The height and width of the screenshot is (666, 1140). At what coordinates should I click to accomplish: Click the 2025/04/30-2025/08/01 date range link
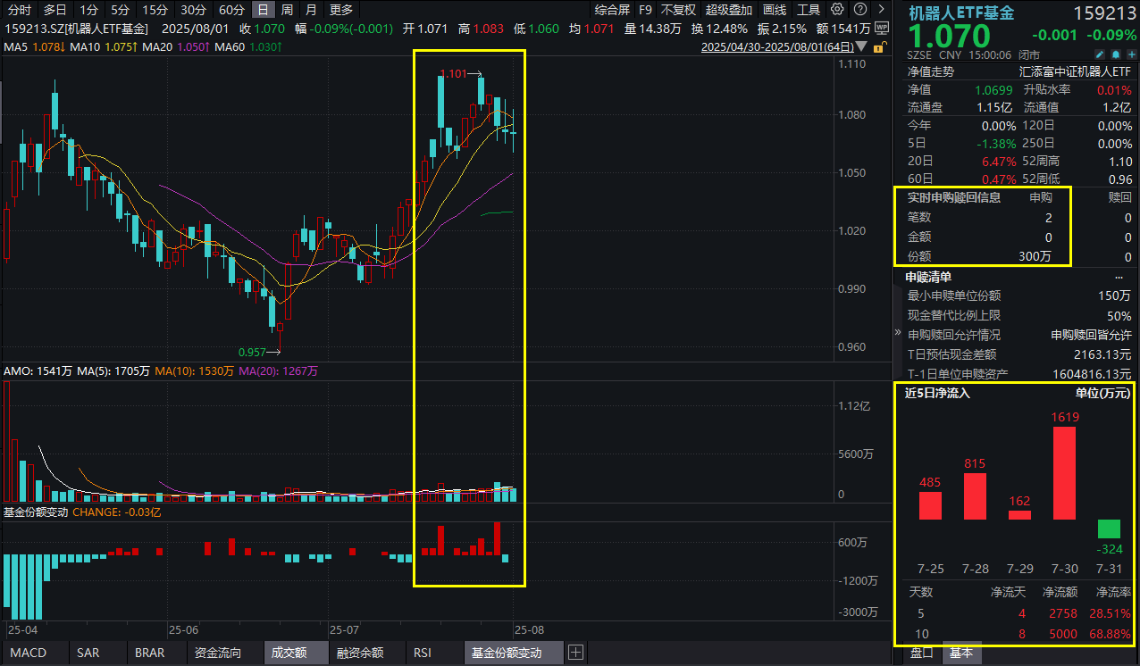[x=776, y=46]
